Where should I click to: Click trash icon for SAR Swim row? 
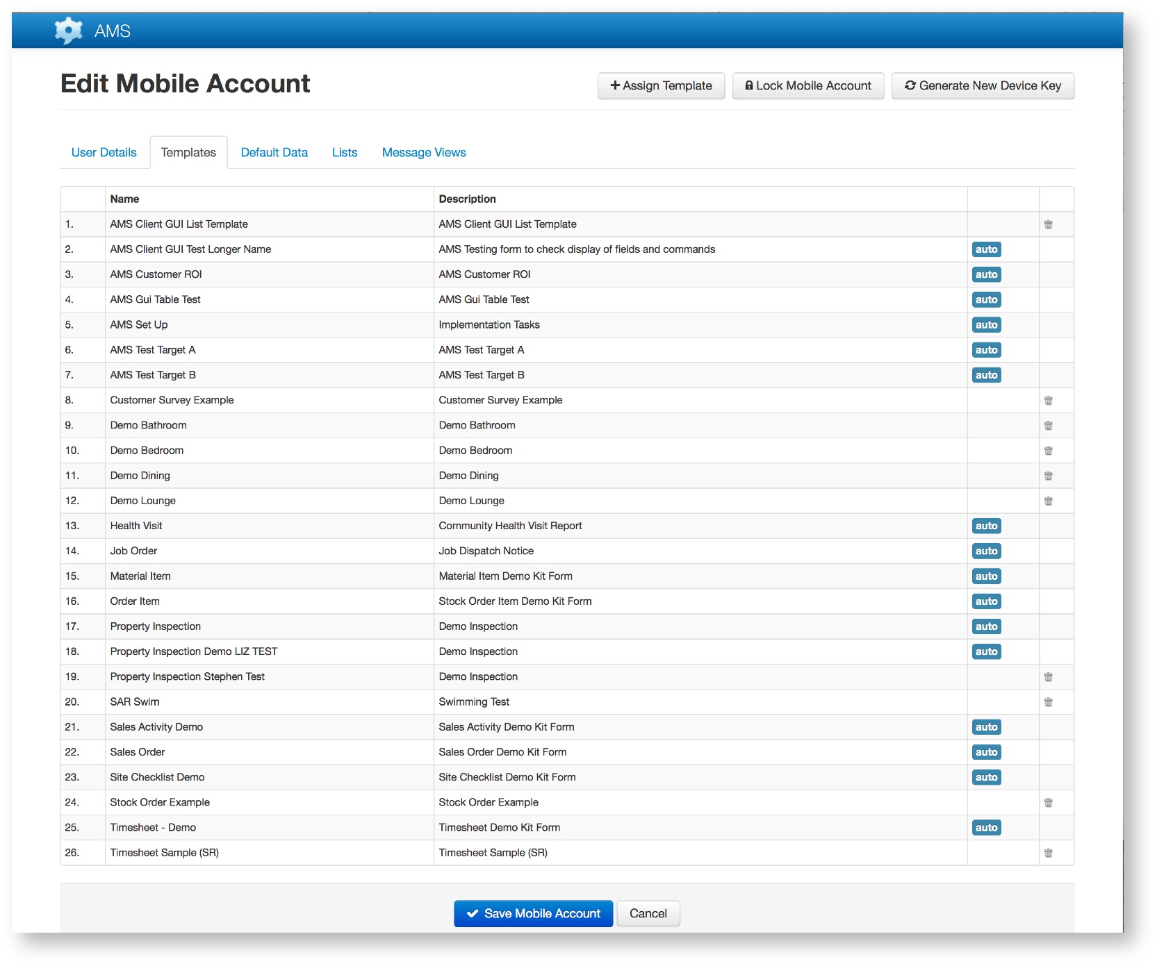click(1048, 702)
